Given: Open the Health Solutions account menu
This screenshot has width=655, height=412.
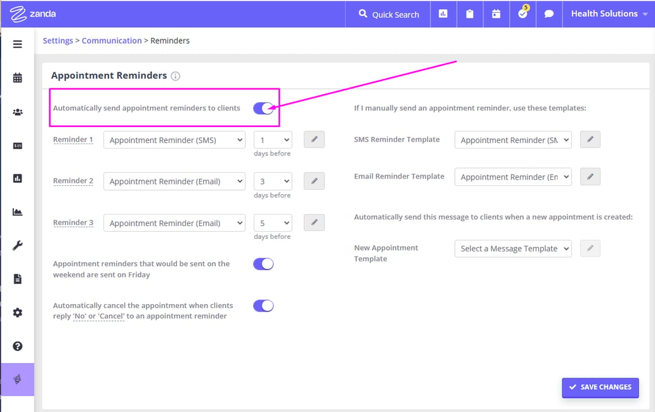Looking at the screenshot, I should pos(607,13).
